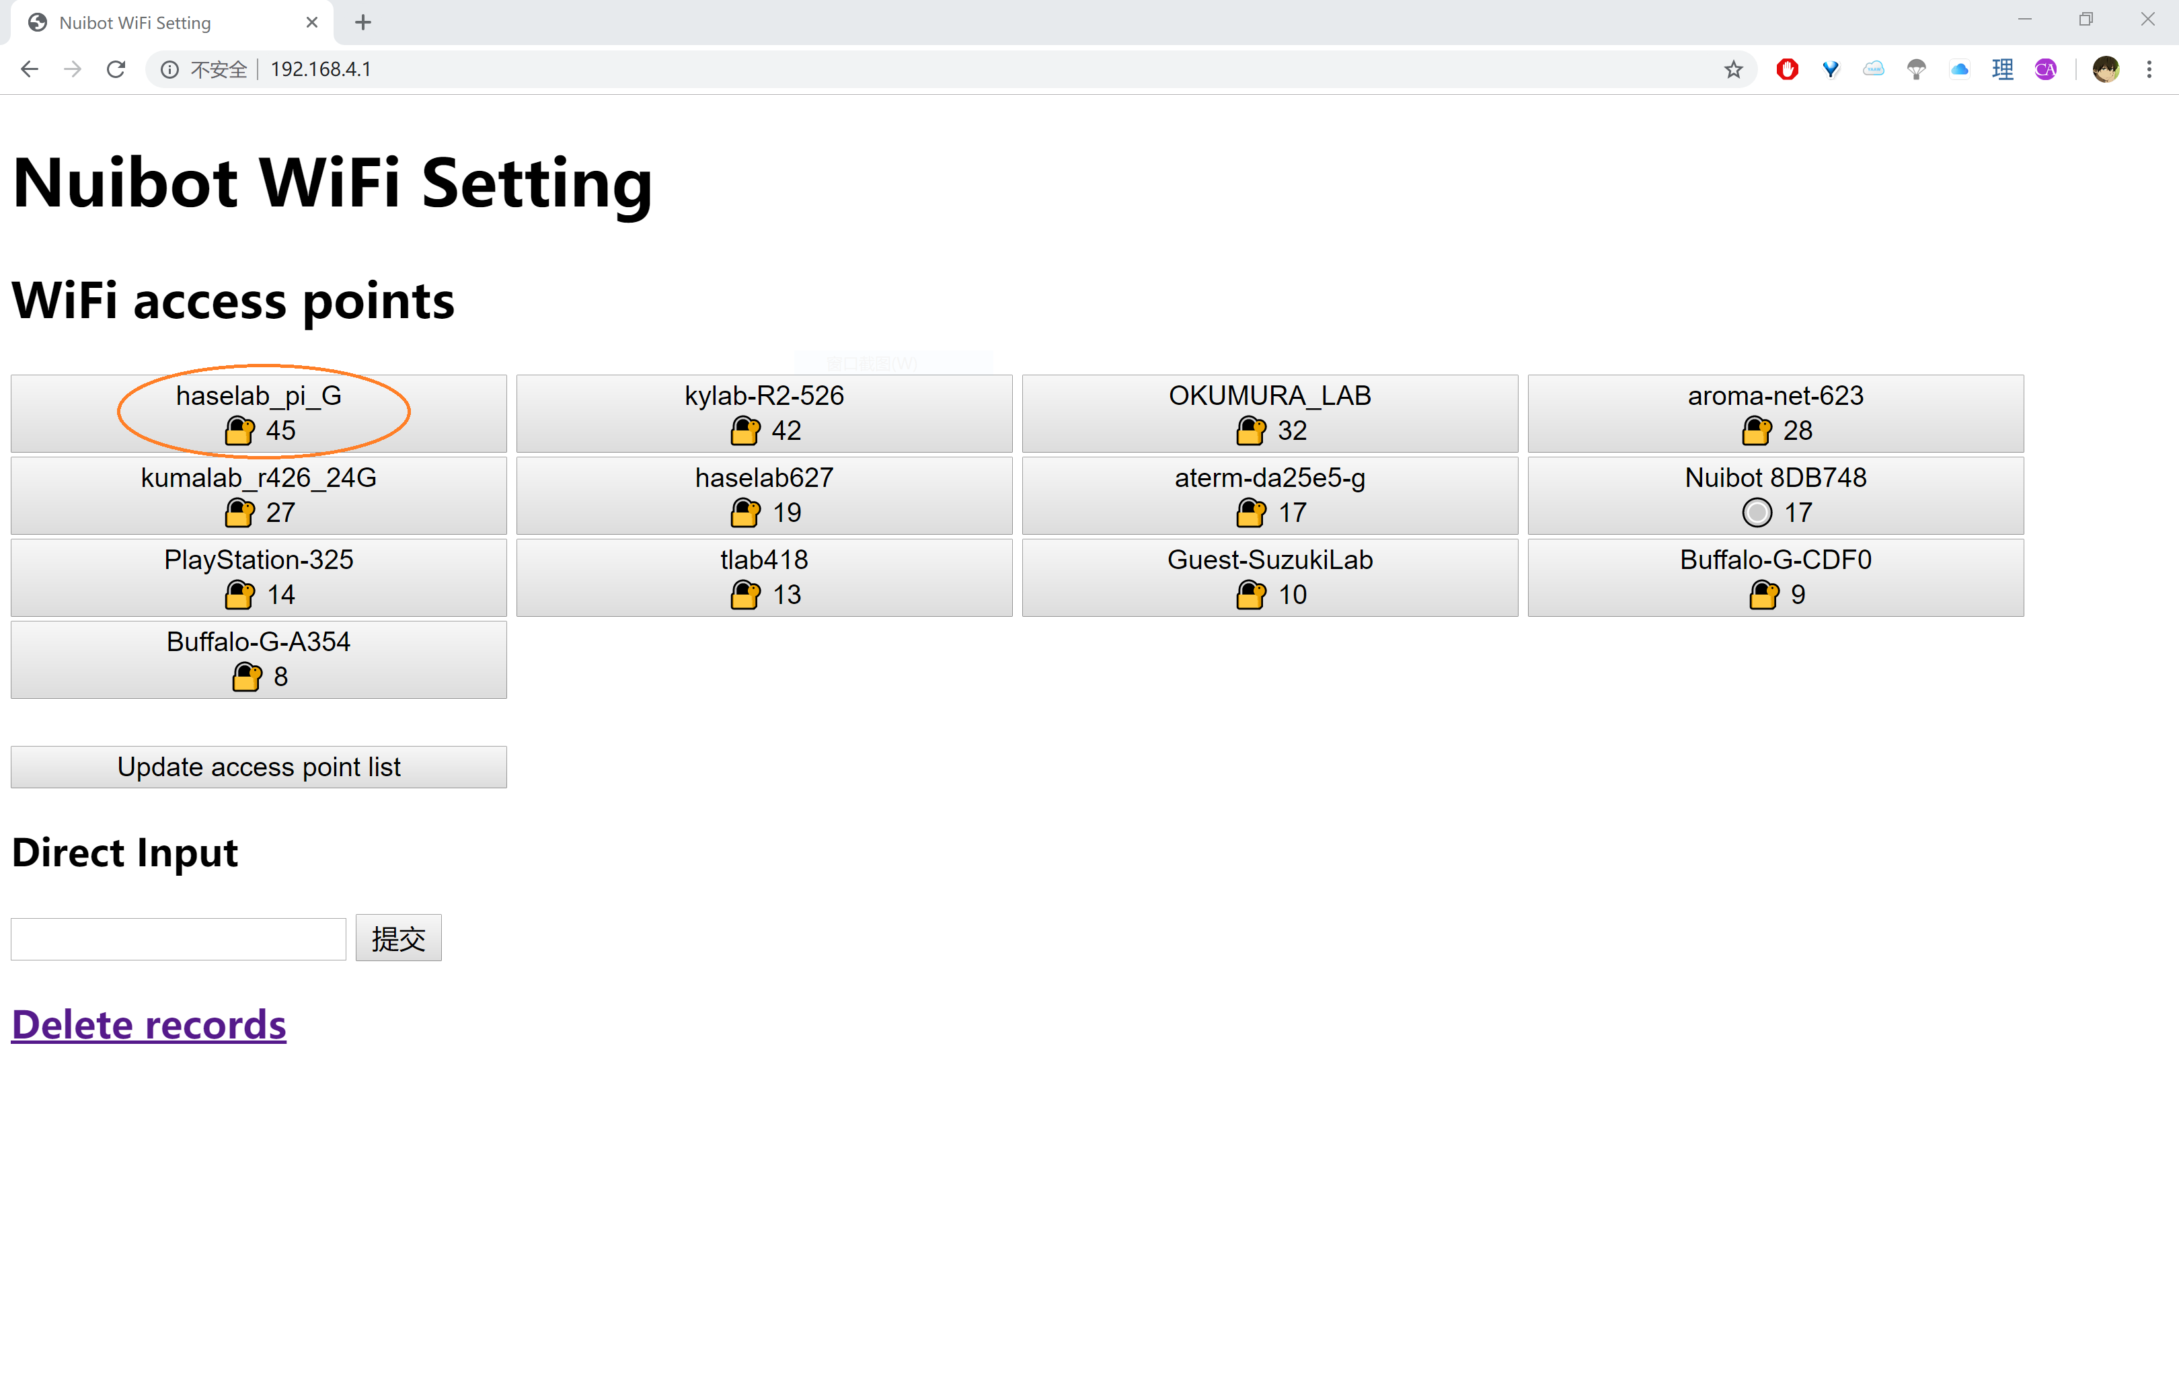Open a new browser tab
The width and height of the screenshot is (2179, 1399).
point(362,23)
